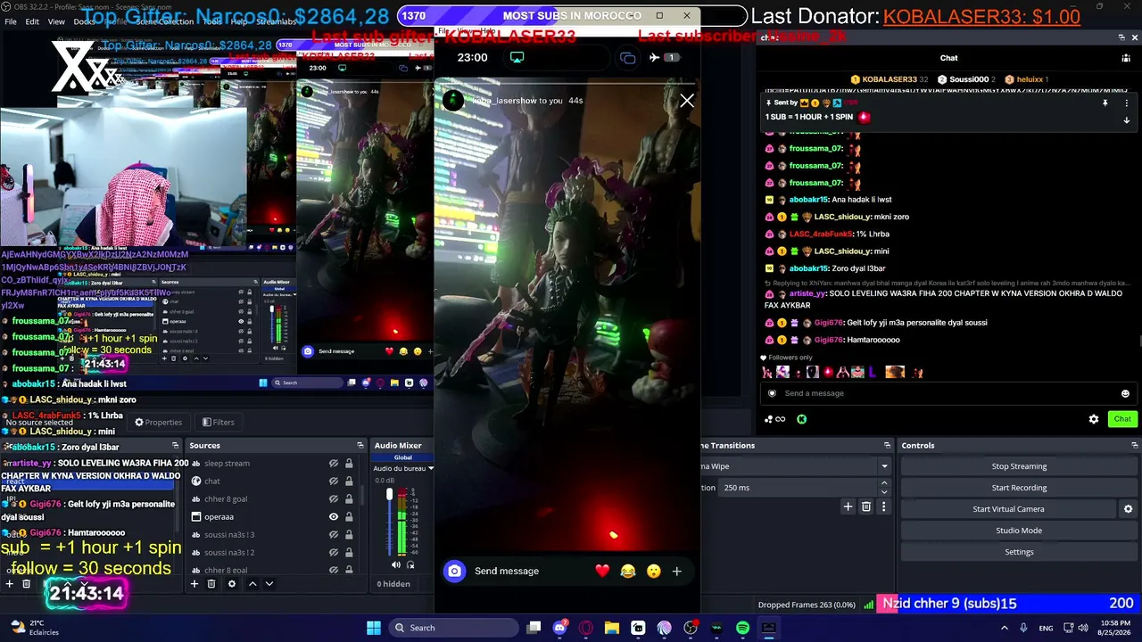Image resolution: width=1142 pixels, height=642 pixels.
Task: Start the Virtual Camera
Action: tap(1008, 509)
